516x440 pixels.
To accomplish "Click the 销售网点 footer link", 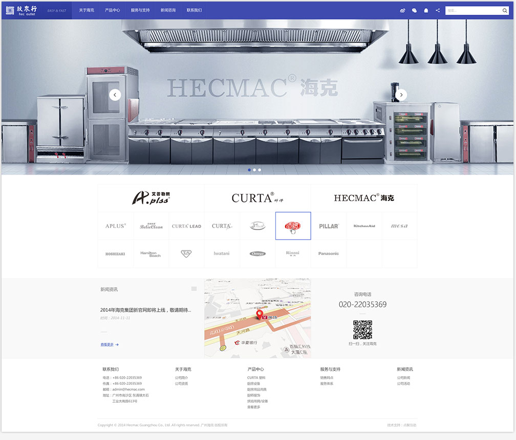I will click(x=327, y=378).
